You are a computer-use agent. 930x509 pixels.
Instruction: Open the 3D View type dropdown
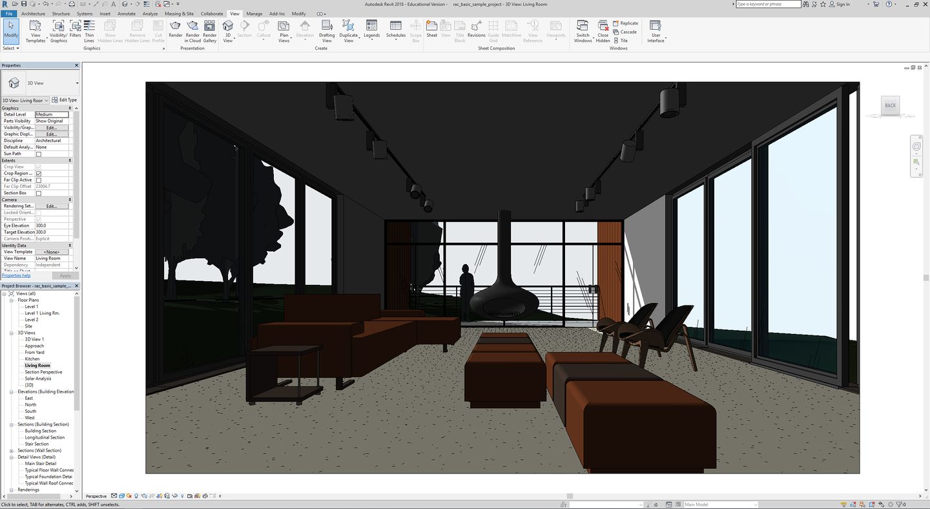click(77, 83)
